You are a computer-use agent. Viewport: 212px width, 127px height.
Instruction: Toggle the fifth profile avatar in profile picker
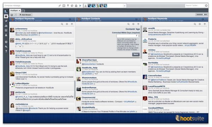pyautogui.click(x=105, y=6)
